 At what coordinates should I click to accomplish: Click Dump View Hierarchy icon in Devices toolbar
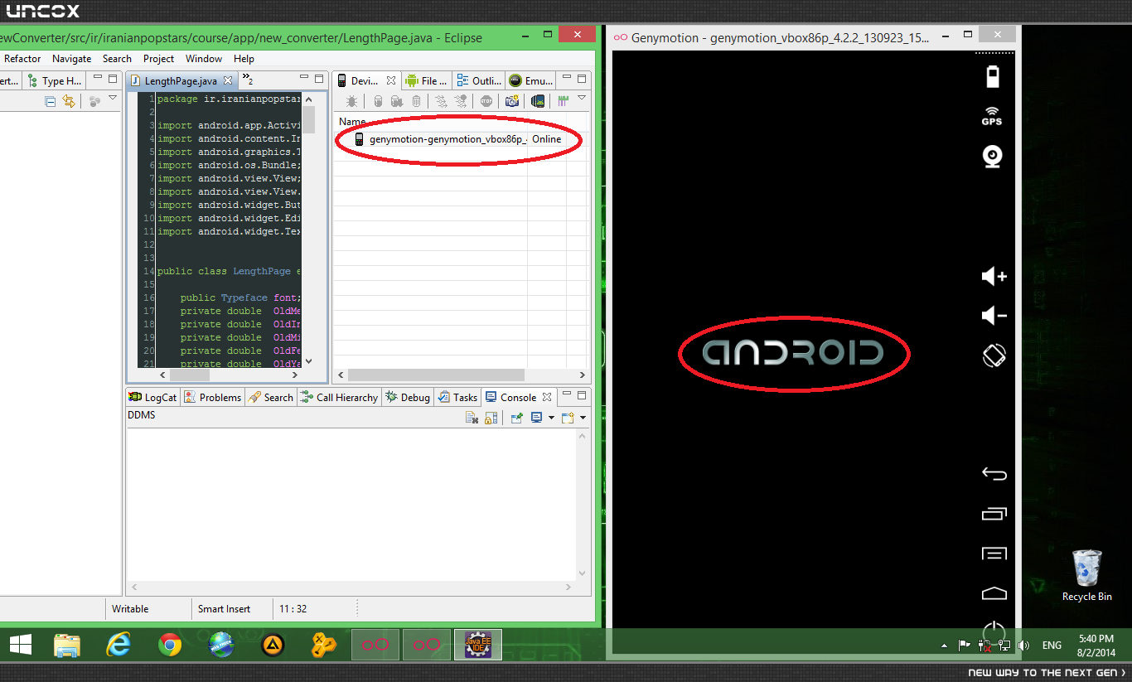pyautogui.click(x=538, y=101)
